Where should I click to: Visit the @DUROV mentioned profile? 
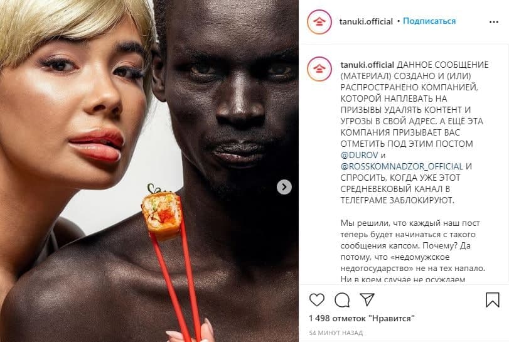click(x=360, y=155)
